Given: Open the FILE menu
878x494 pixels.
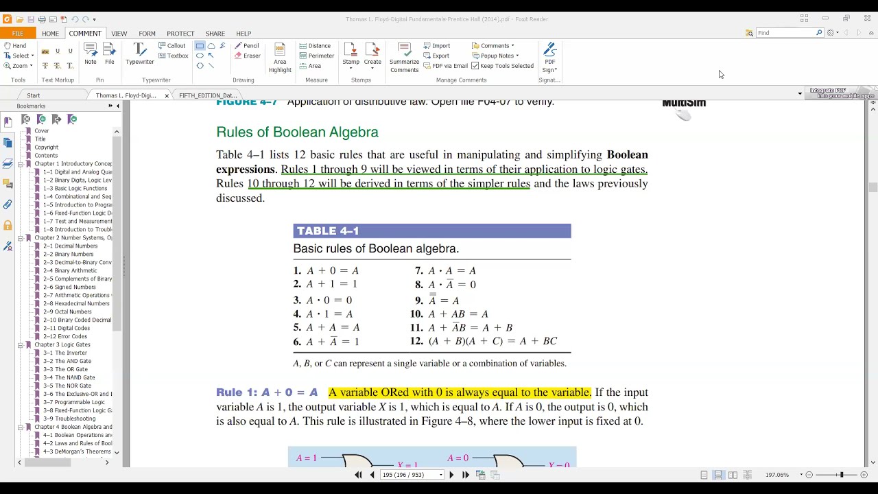Looking at the screenshot, I should point(17,33).
